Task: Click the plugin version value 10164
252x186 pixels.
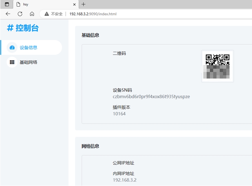Action: (x=119, y=114)
